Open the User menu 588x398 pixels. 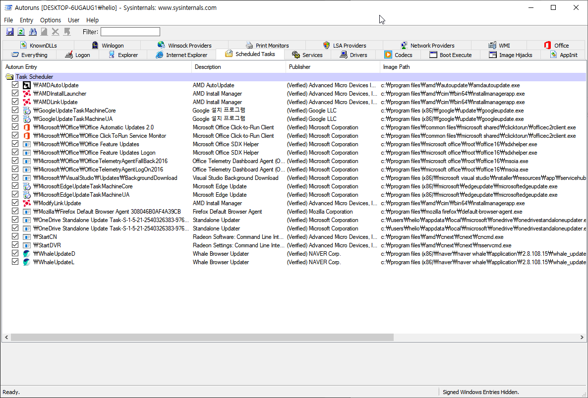[x=73, y=20]
